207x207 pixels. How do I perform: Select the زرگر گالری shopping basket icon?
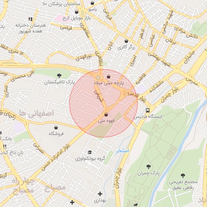(x=126, y=41)
